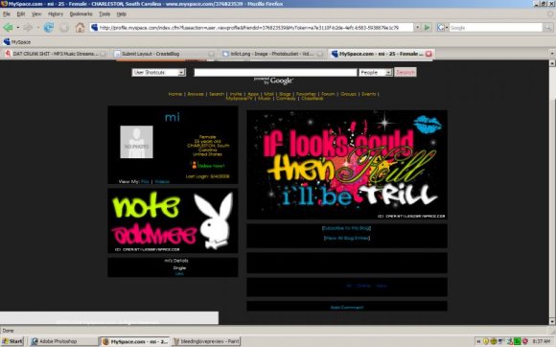Viewport: 556px width, 347px height.
Task: Open Adobe Photoshop from the taskbar
Action: pyautogui.click(x=63, y=341)
